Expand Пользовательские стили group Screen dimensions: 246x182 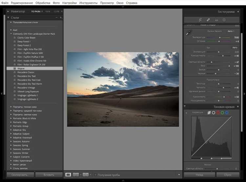coord(11,22)
